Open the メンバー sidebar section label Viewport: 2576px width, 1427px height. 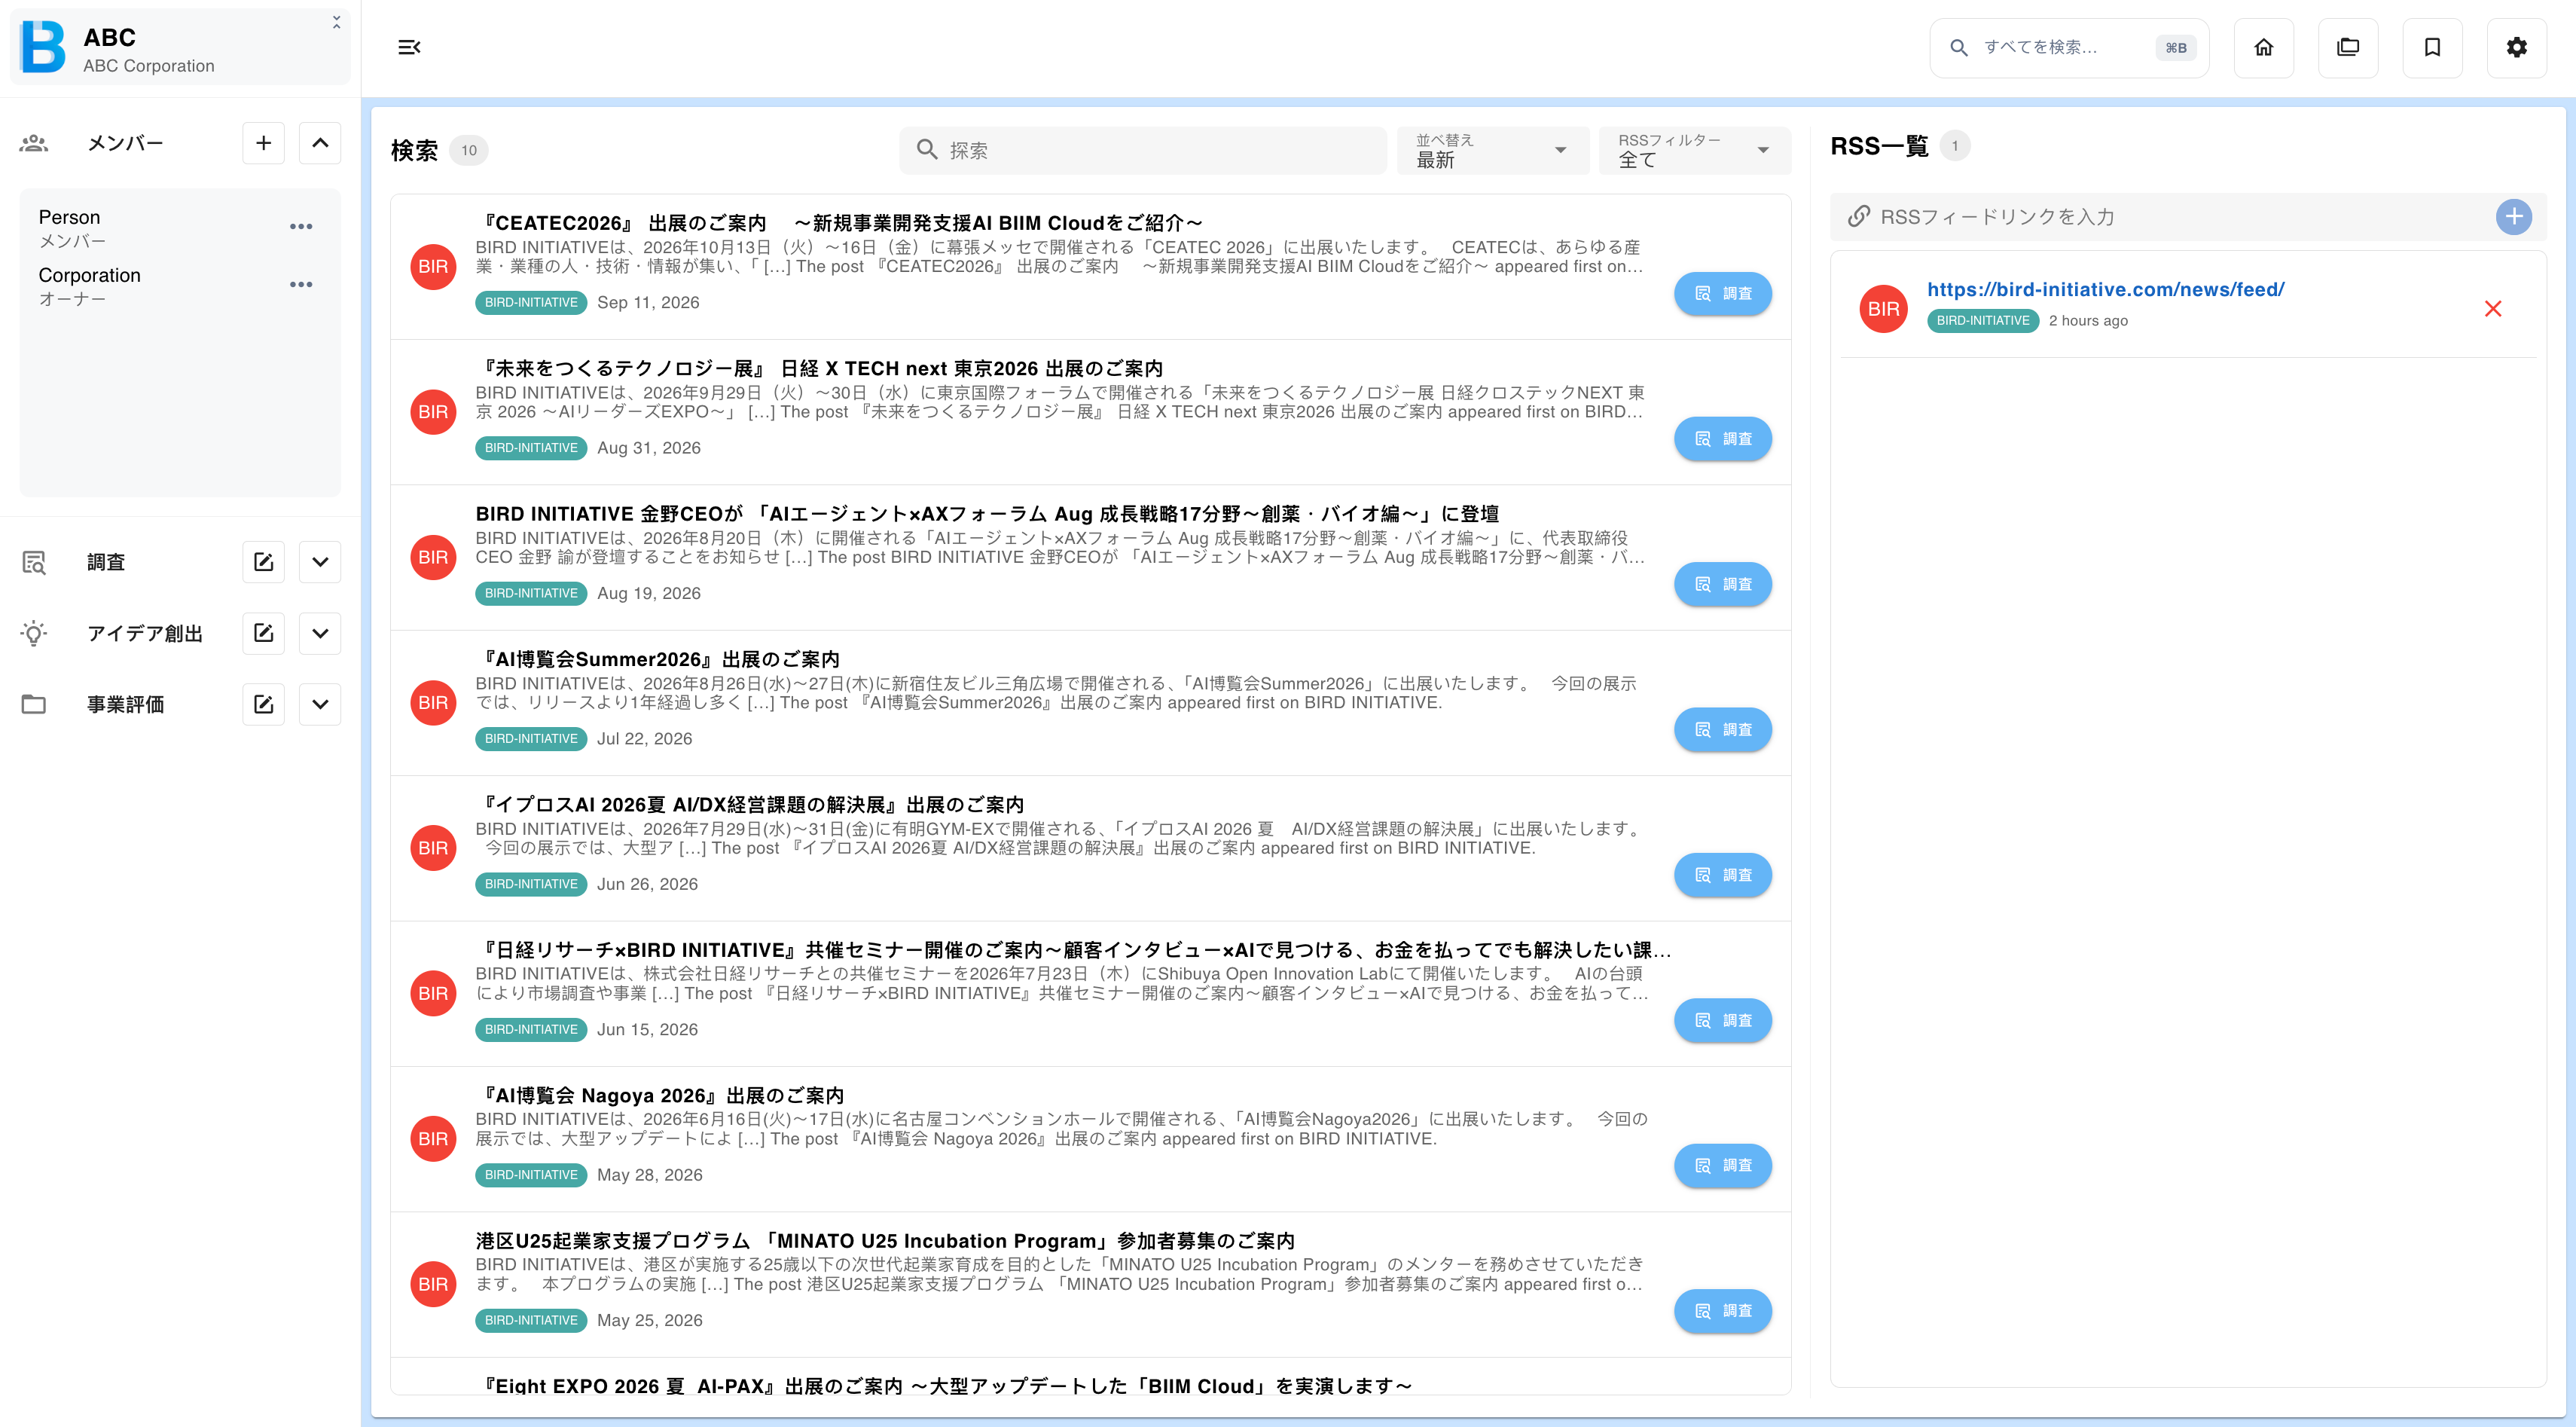point(125,143)
